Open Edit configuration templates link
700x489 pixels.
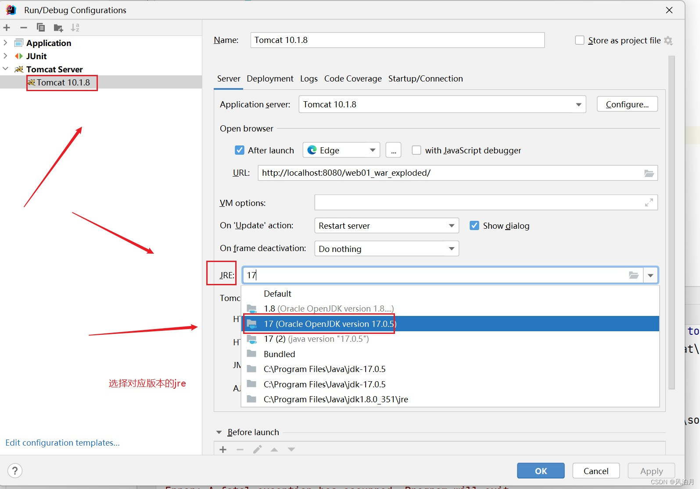pos(62,443)
